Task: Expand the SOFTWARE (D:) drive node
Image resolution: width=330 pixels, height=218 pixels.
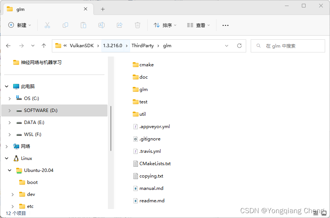Action: tap(10, 110)
